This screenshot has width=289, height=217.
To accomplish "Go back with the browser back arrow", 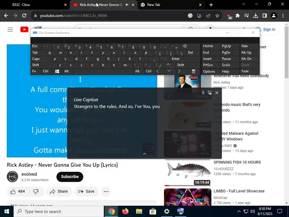I will (6, 16).
